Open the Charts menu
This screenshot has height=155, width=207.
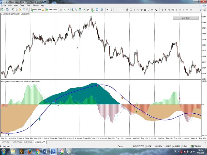pos(22,5)
